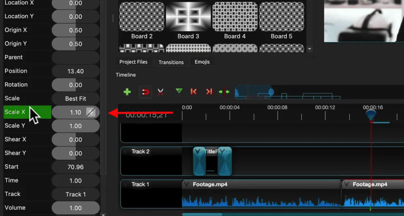Open the Track 2 header menu arrow
404x216 pixels.
pyautogui.click(x=125, y=152)
